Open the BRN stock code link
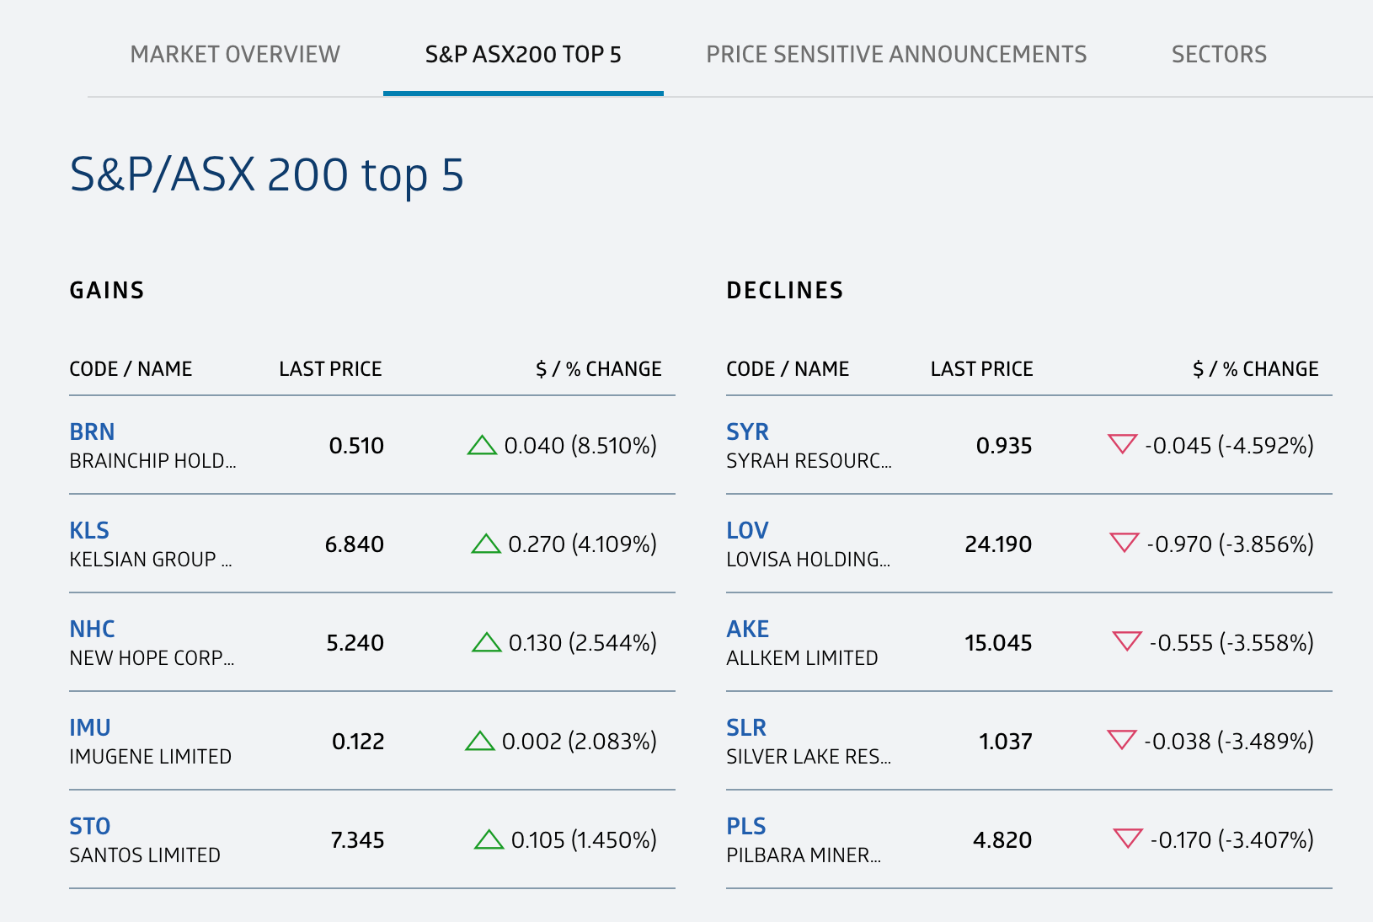1373x922 pixels. (x=92, y=432)
